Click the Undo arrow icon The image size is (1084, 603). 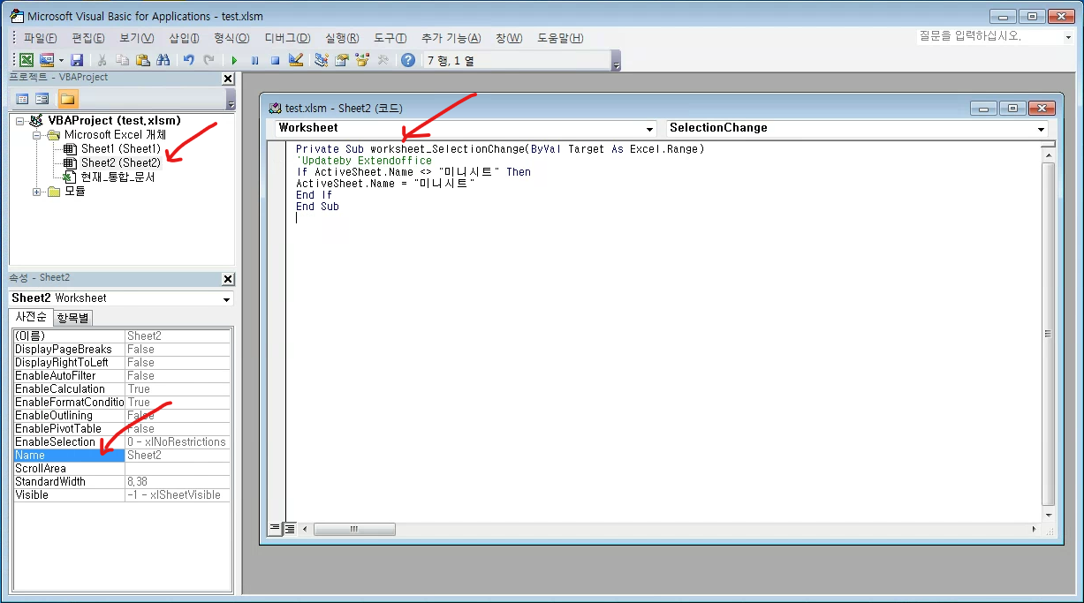189,60
